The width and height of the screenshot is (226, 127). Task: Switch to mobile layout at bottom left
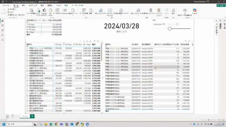pyautogui.click(x=13, y=116)
